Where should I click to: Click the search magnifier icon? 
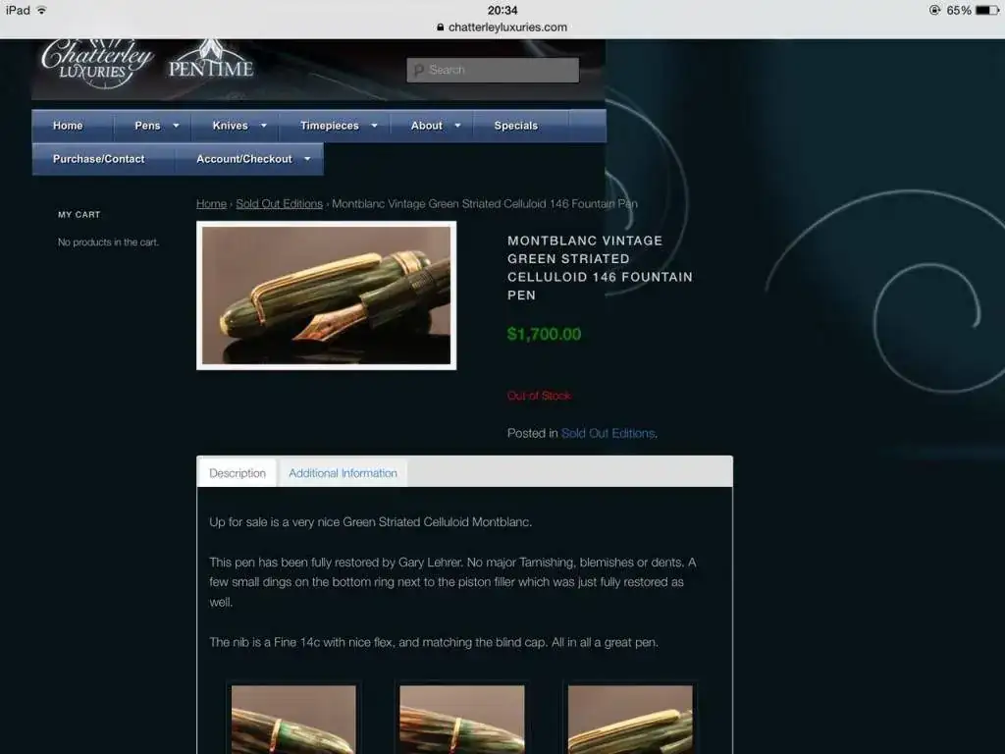pyautogui.click(x=419, y=71)
